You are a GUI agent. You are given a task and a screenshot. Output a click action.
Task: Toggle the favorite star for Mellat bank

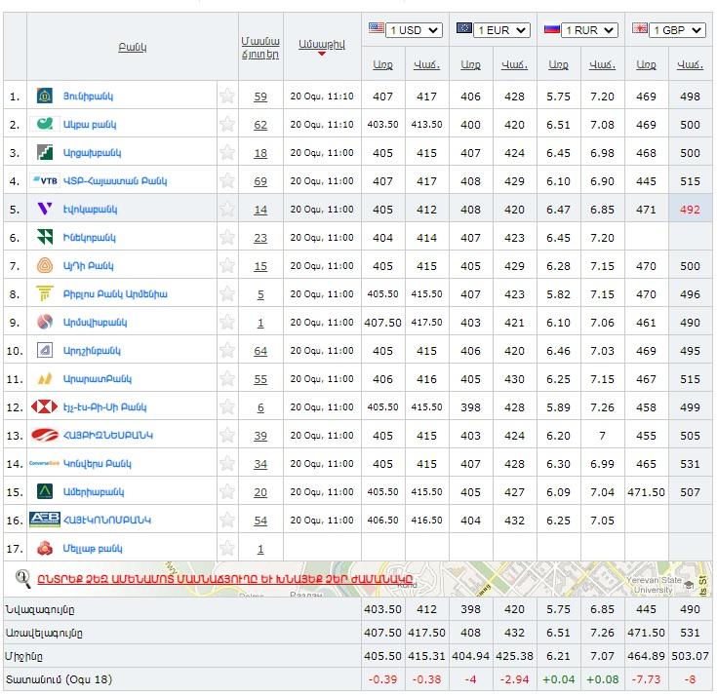227,549
